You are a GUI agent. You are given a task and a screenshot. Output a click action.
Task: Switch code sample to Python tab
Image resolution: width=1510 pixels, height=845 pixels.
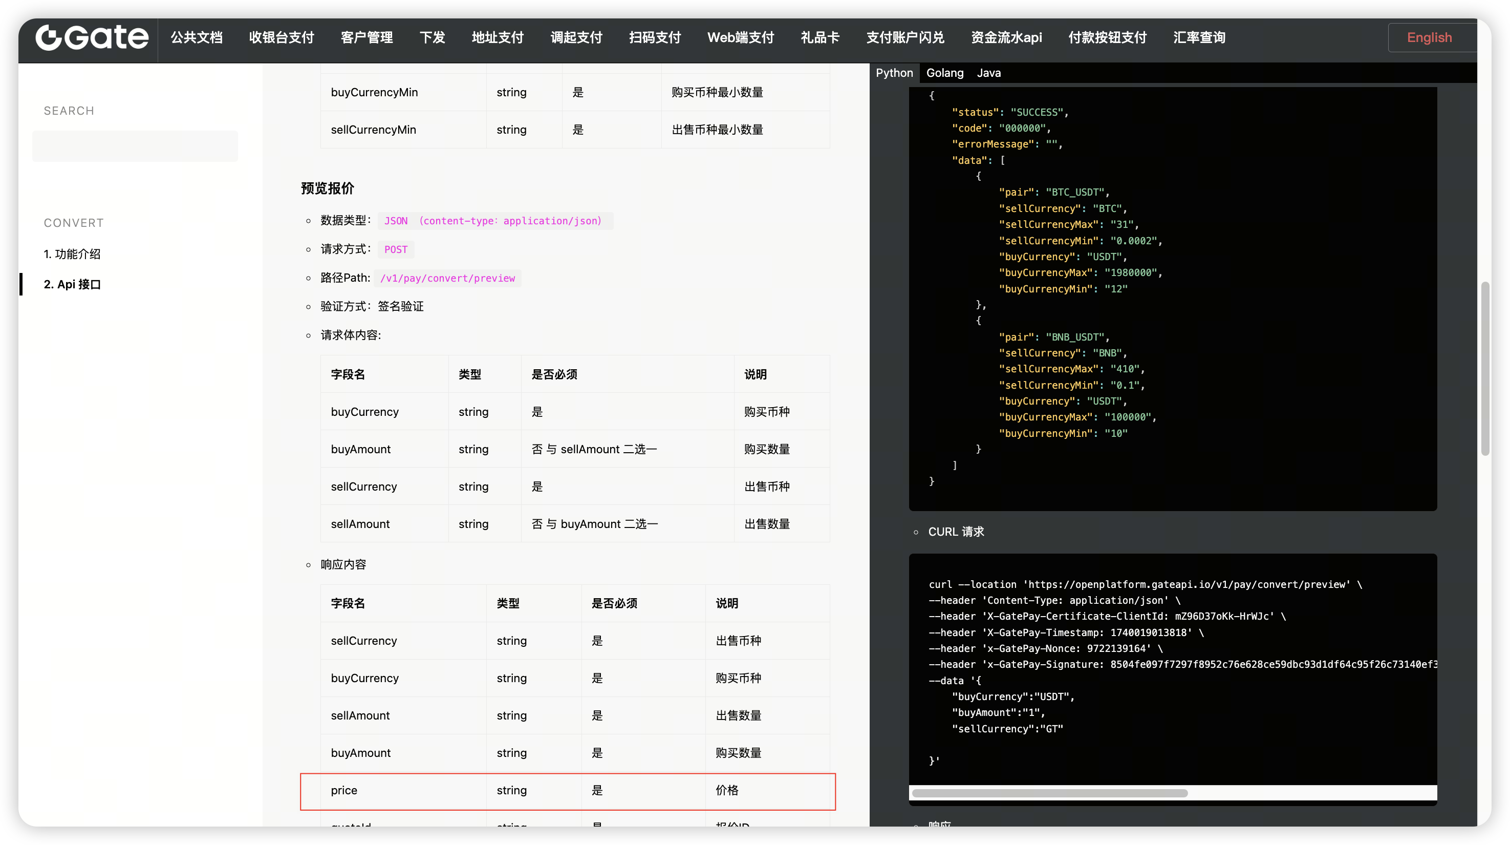point(894,73)
